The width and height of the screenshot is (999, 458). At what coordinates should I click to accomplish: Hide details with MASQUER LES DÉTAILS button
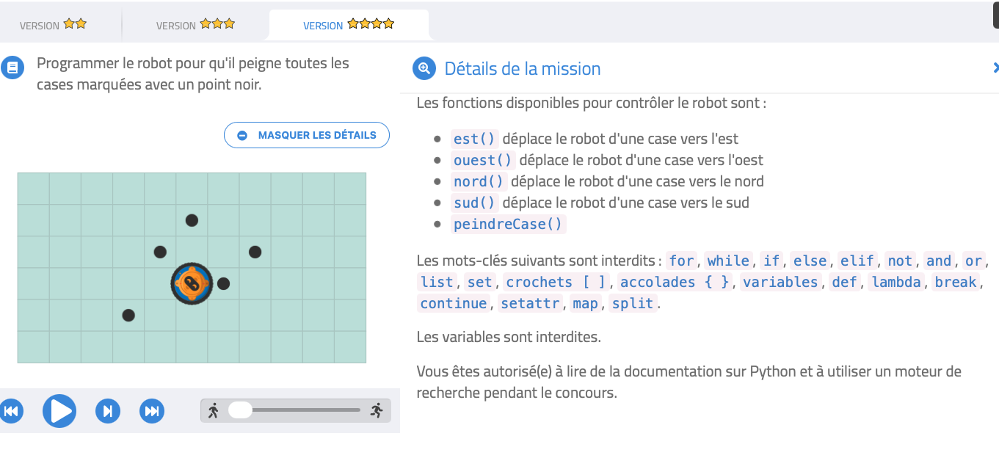307,136
